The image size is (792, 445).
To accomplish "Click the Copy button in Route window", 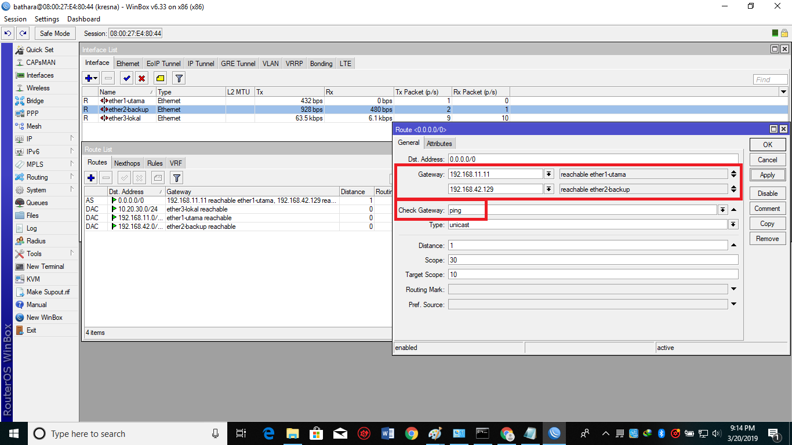I will [x=768, y=224].
